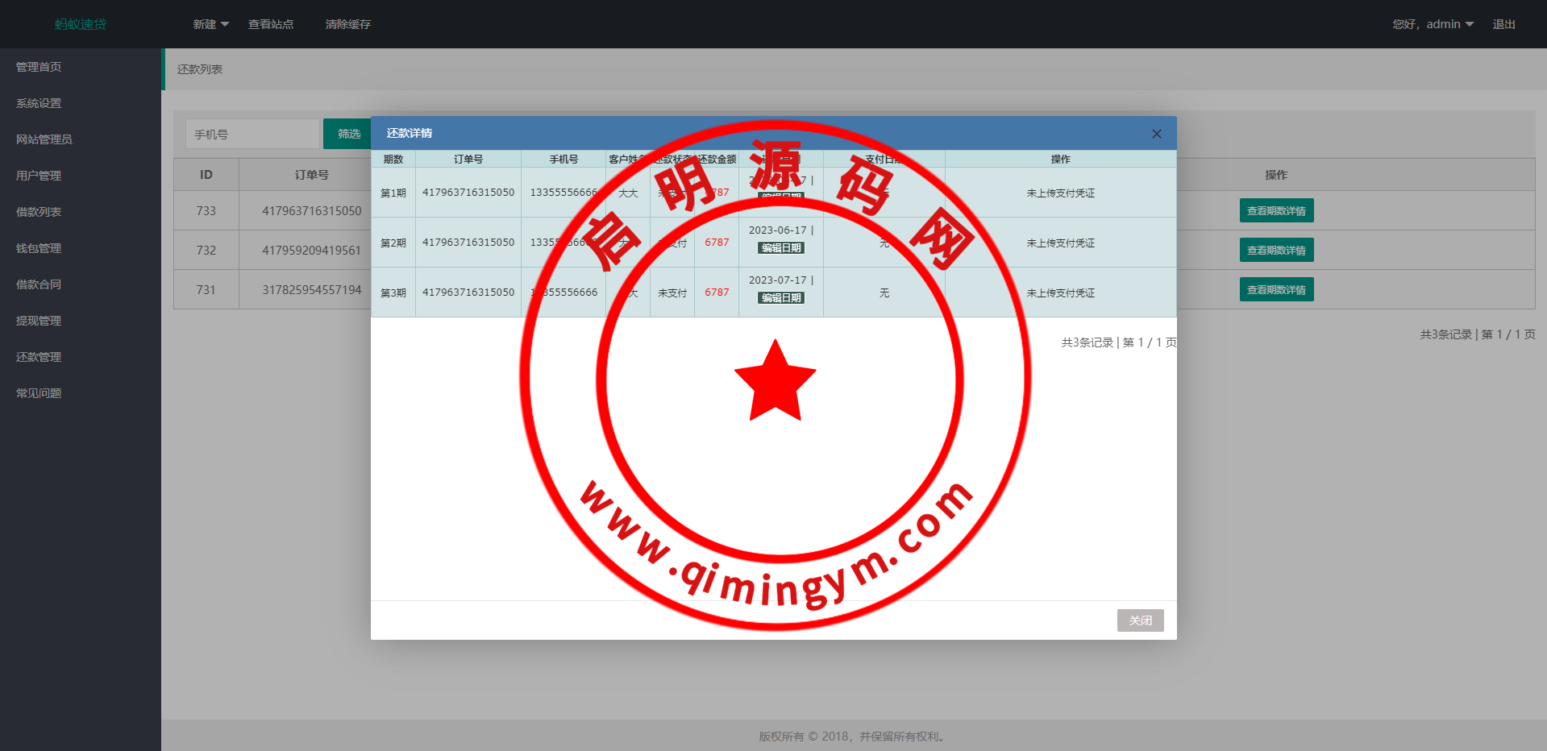Image resolution: width=1547 pixels, height=751 pixels.
Task: Click the 筛选 filter button
Action: tap(348, 134)
